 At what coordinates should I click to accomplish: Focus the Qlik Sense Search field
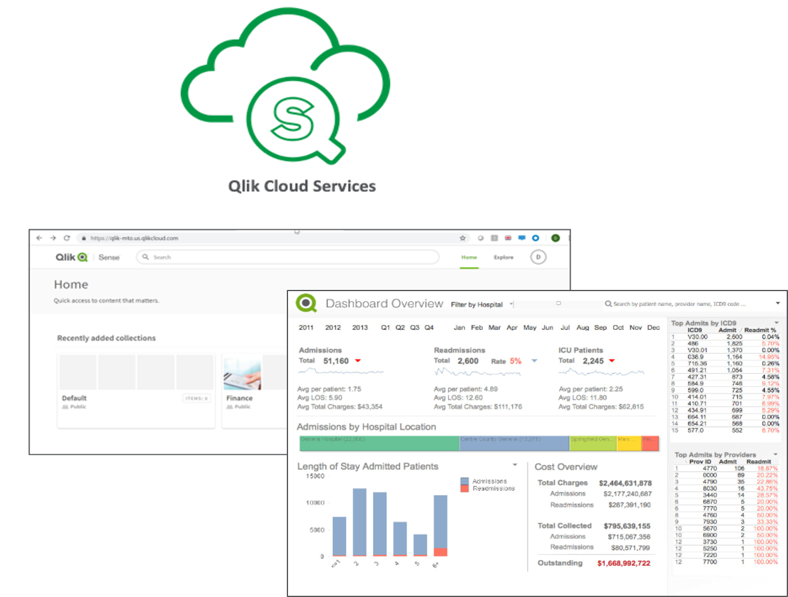click(x=287, y=257)
